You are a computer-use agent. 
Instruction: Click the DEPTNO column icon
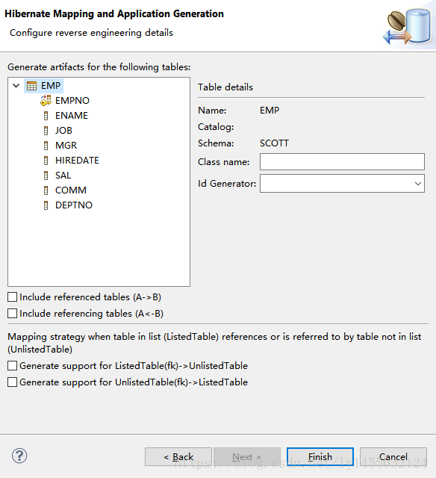pyautogui.click(x=46, y=205)
